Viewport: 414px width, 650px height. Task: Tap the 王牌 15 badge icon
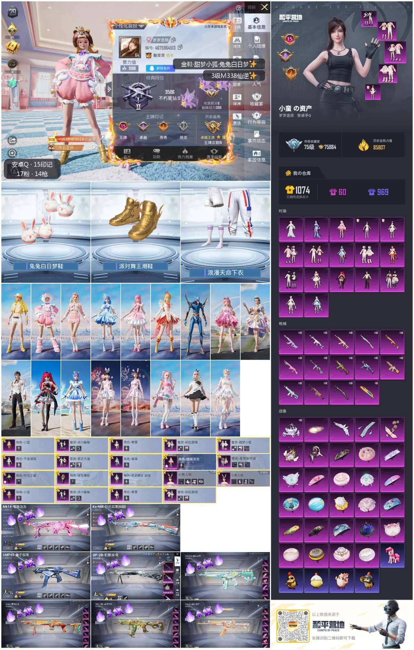coord(123,127)
